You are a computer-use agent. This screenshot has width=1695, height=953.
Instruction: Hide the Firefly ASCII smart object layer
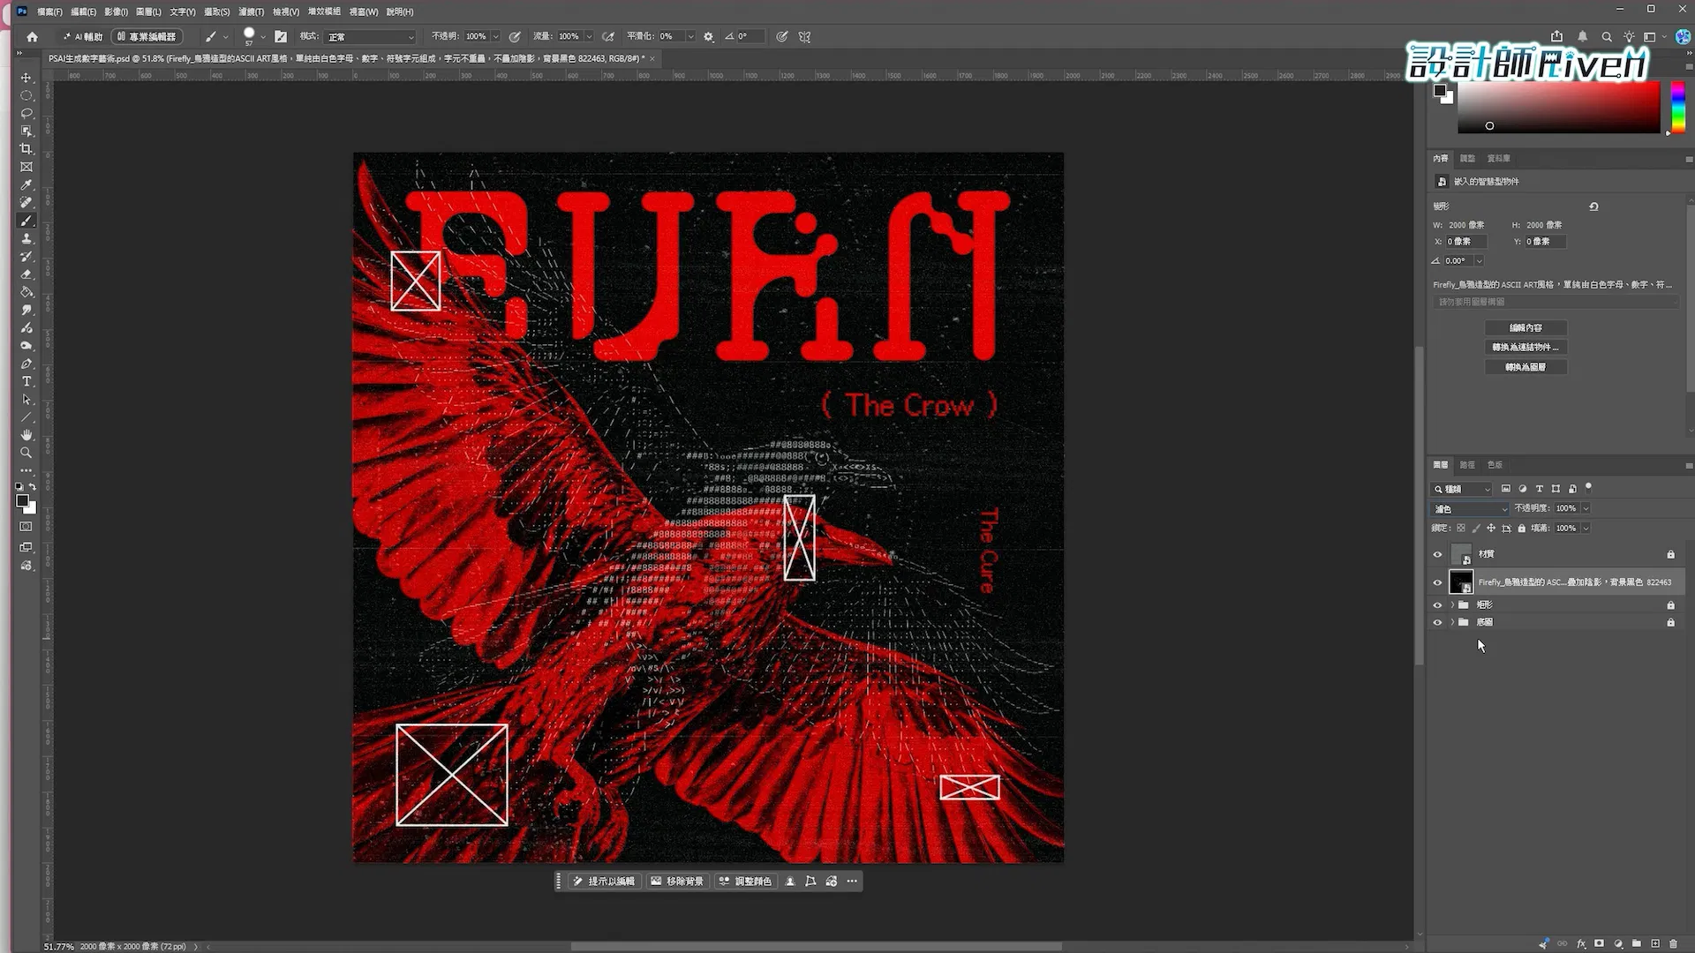pyautogui.click(x=1437, y=582)
